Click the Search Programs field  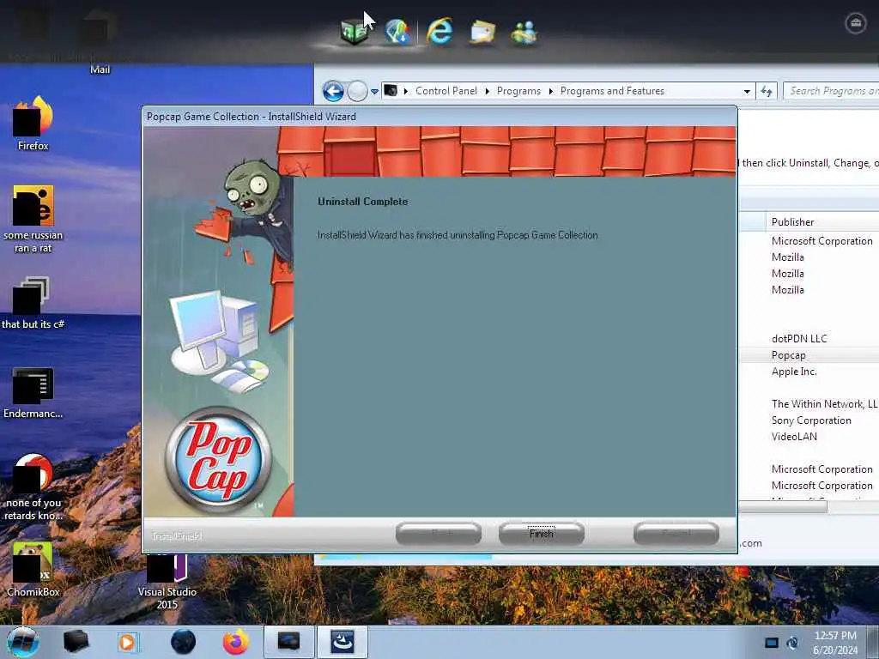831,91
